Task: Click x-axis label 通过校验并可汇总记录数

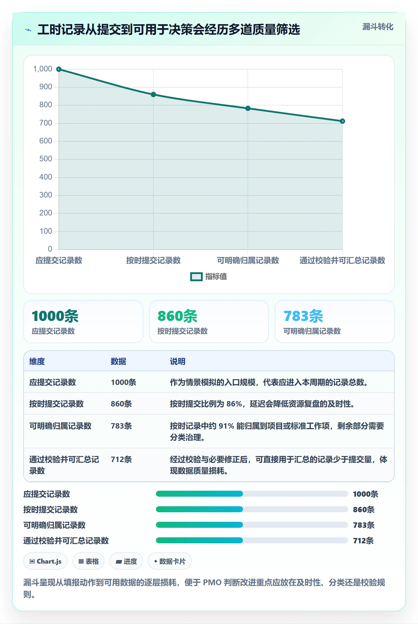Action: click(x=342, y=260)
